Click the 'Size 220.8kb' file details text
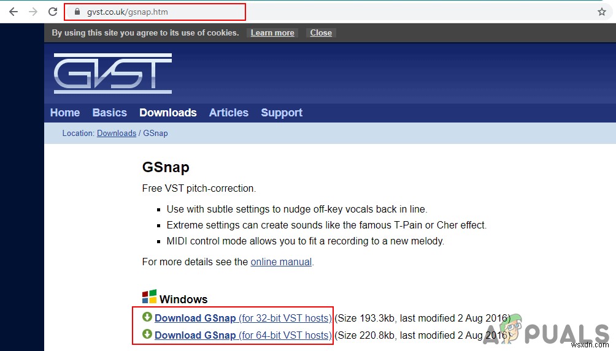The height and width of the screenshot is (351, 616). click(422, 335)
